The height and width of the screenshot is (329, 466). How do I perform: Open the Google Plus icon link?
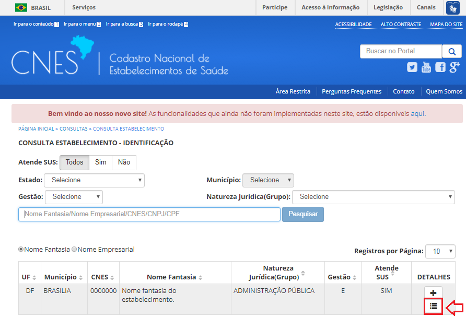pos(455,67)
